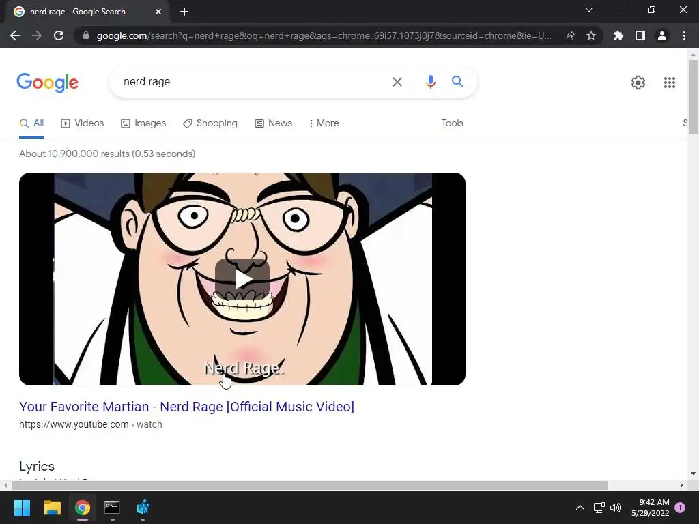Open terminal app from taskbar
699x524 pixels.
[112, 508]
